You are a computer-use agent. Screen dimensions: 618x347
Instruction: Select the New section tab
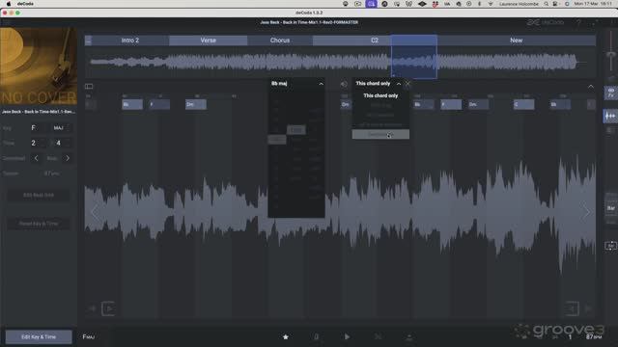pos(516,40)
